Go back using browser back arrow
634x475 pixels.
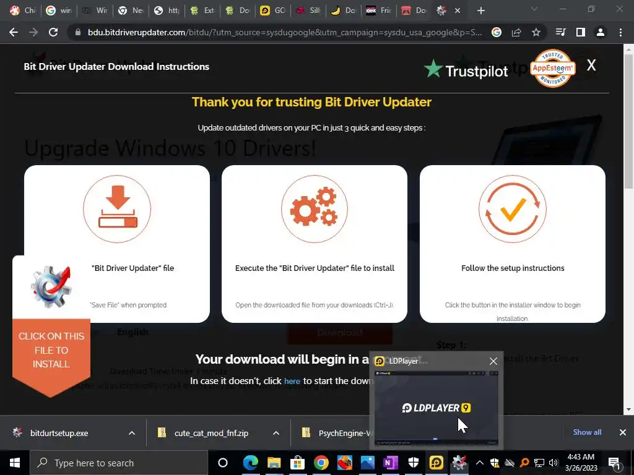14,32
